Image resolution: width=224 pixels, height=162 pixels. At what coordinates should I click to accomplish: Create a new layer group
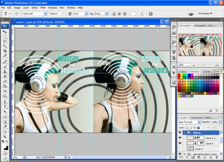205,157
